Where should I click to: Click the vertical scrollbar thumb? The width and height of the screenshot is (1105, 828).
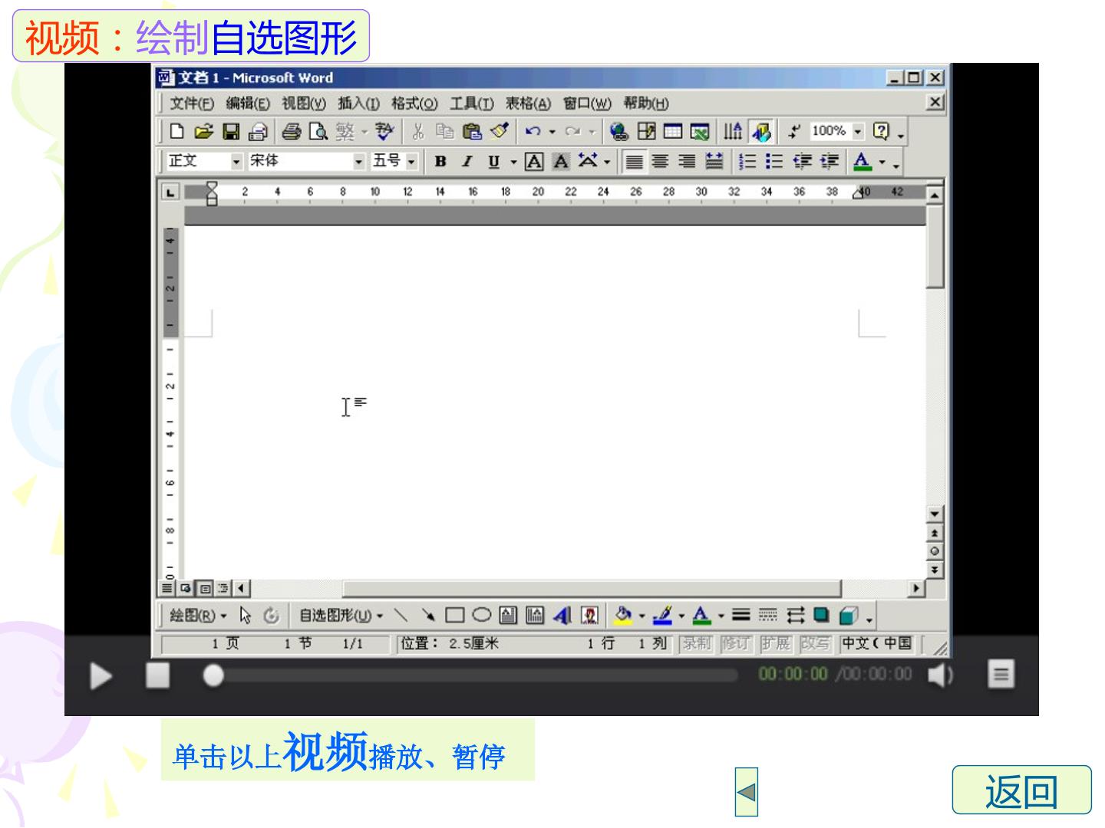click(934, 246)
